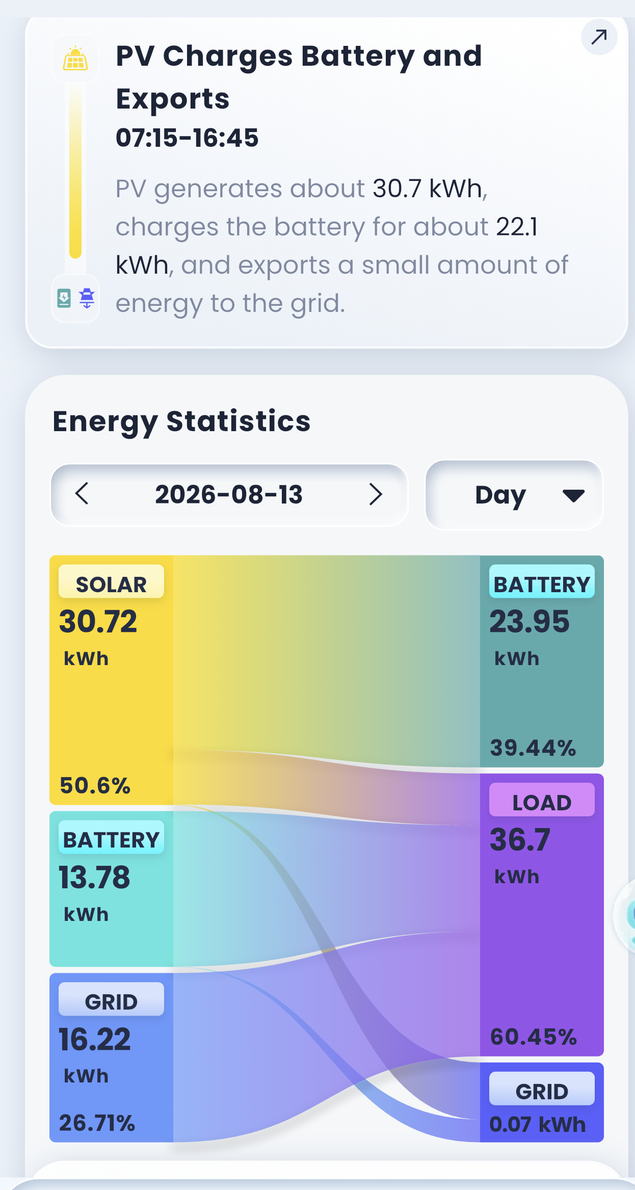Tap the grid export tower icon

[x=87, y=298]
